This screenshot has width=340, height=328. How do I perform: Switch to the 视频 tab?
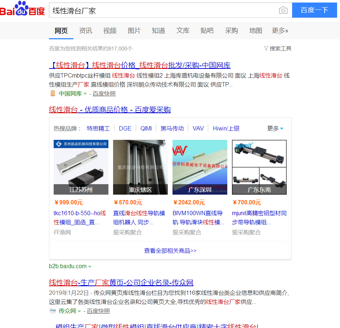click(x=110, y=31)
